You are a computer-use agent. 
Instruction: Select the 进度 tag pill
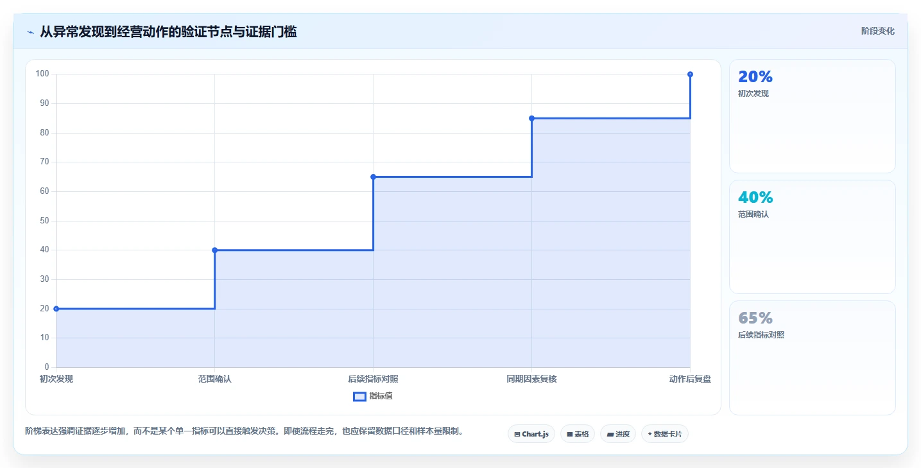[x=618, y=434]
